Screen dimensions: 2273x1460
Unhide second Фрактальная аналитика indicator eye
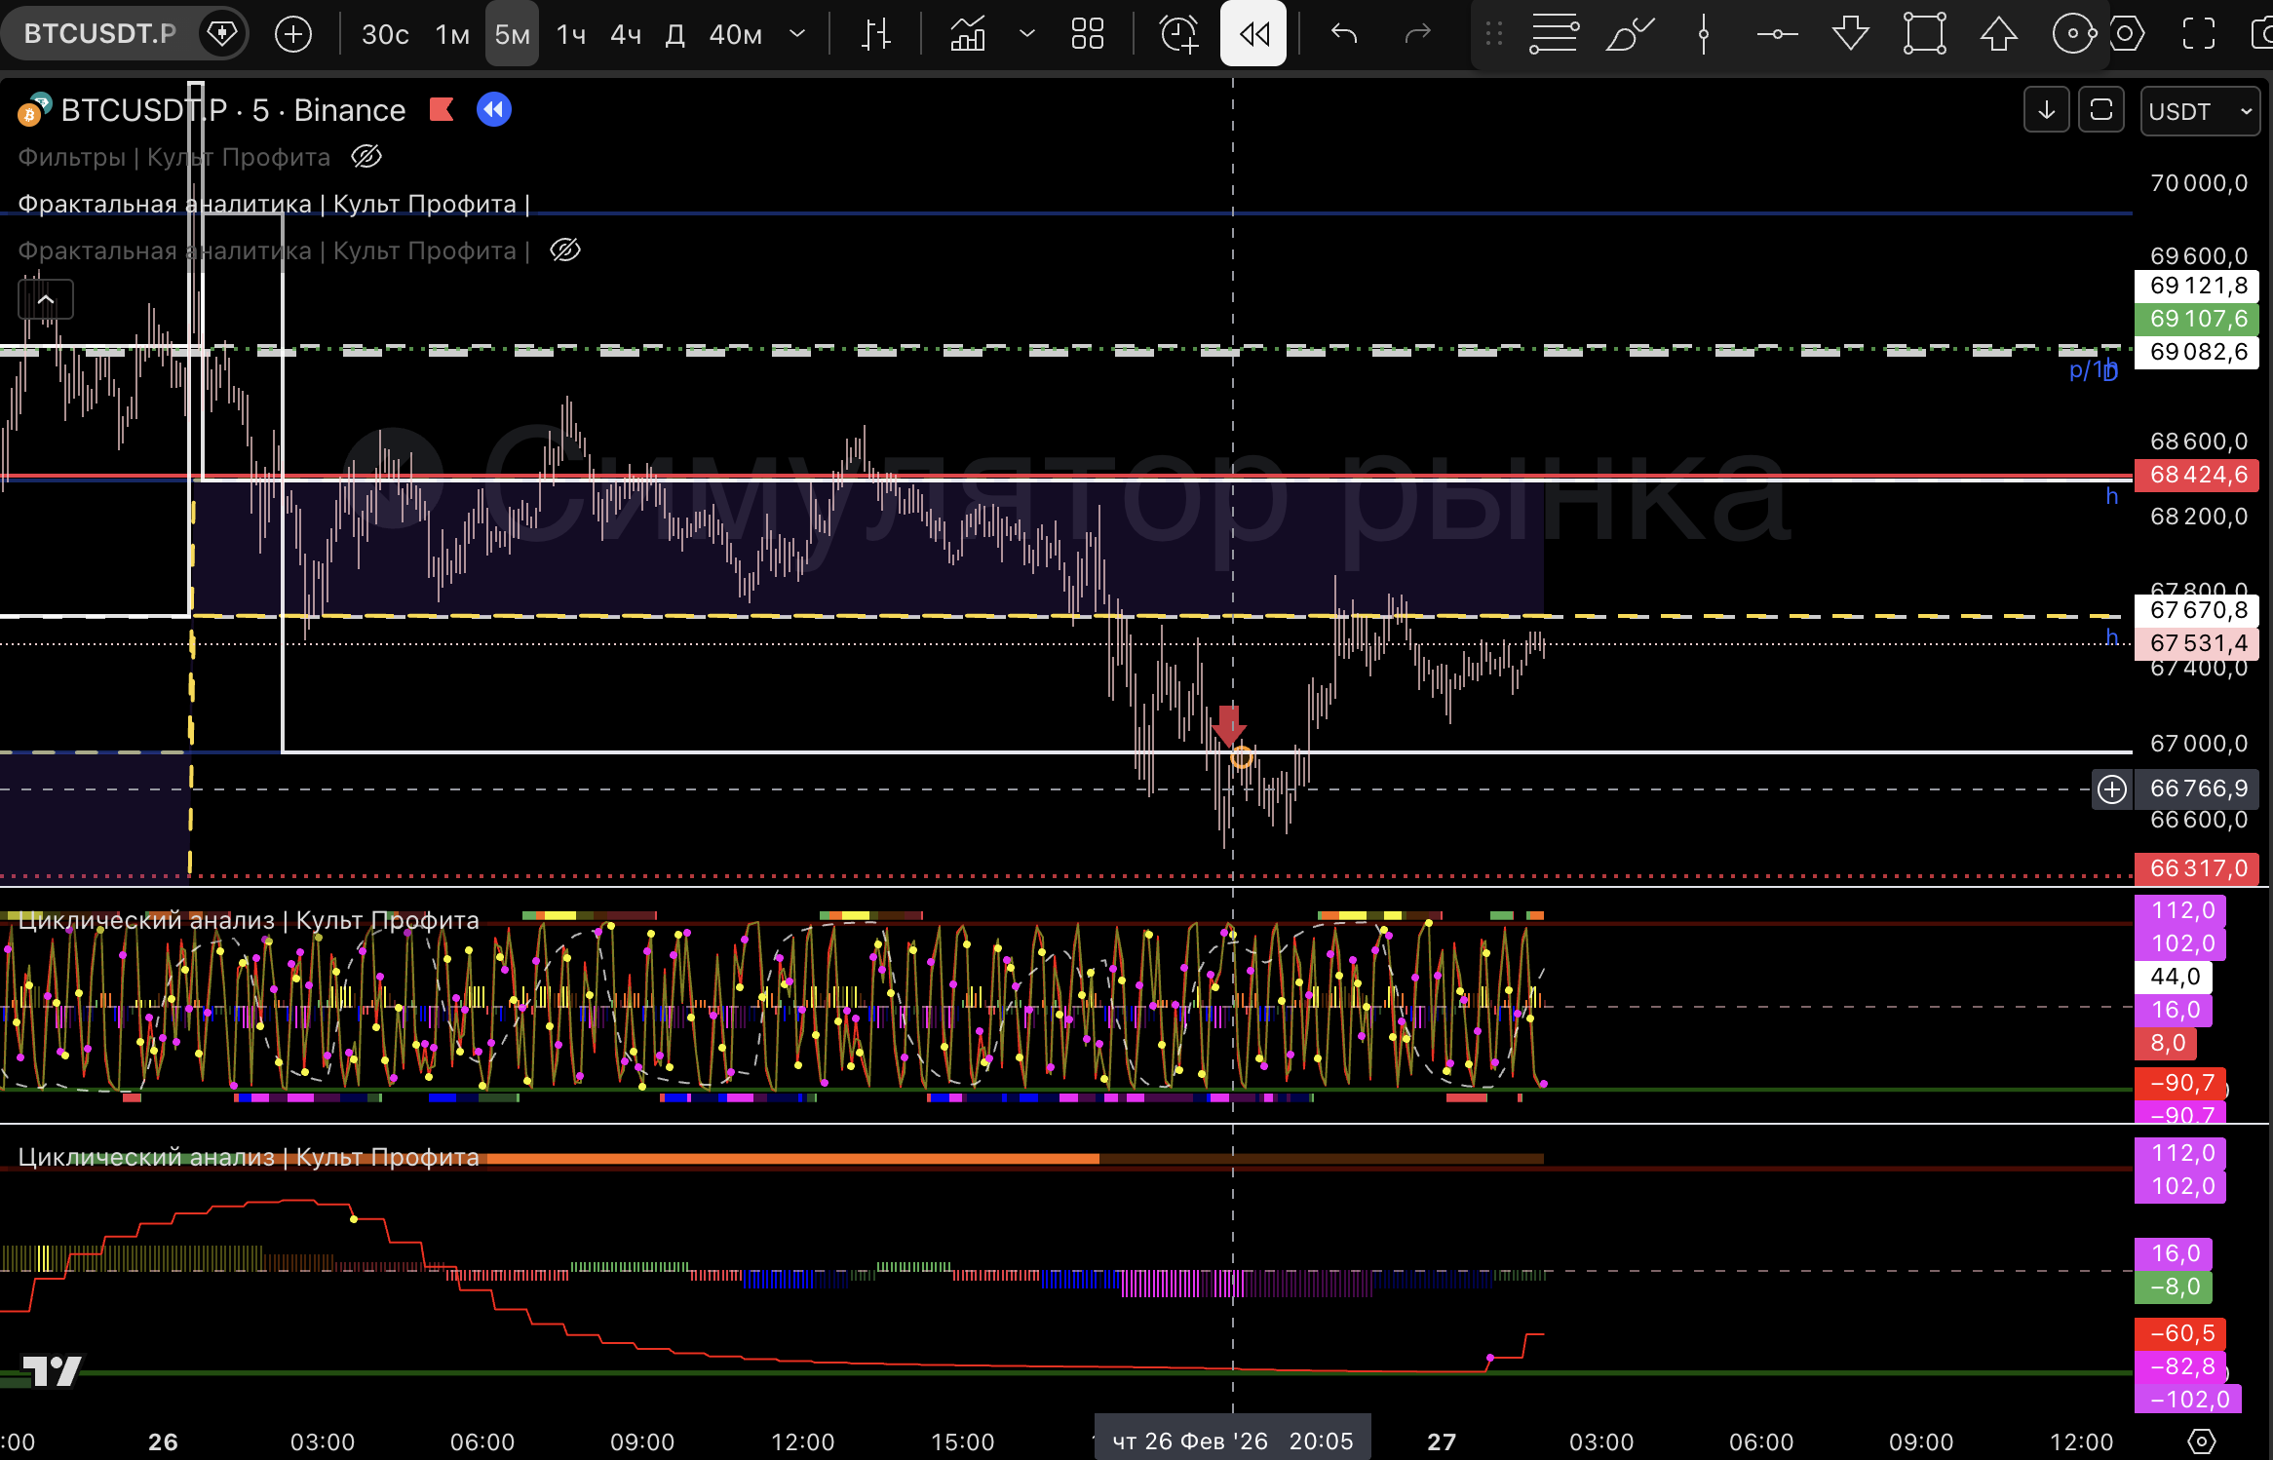point(565,250)
